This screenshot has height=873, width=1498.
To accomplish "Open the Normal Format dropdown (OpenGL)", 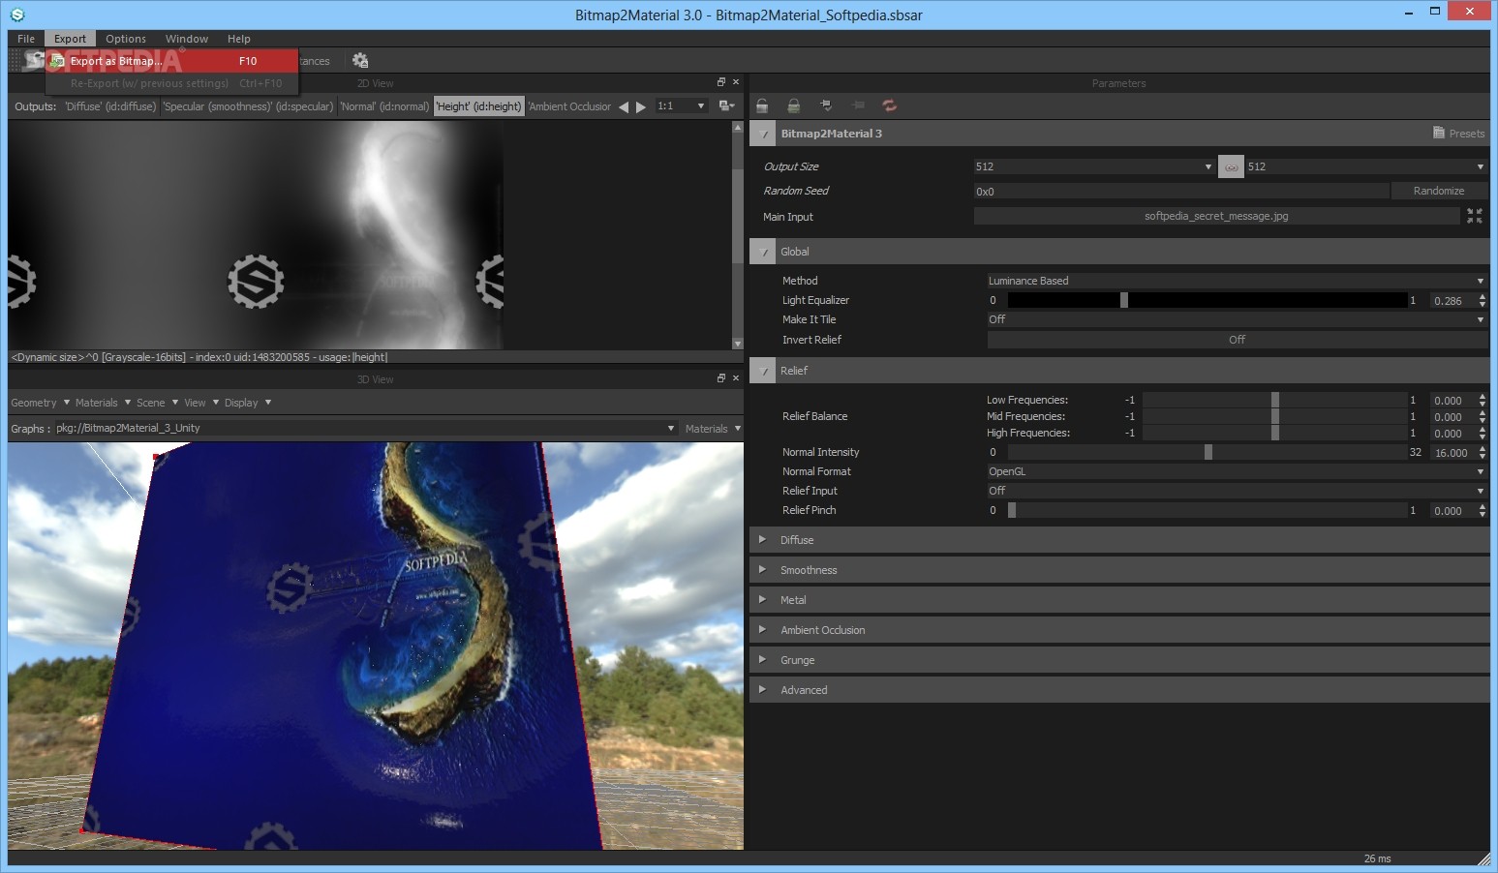I will (1237, 471).
